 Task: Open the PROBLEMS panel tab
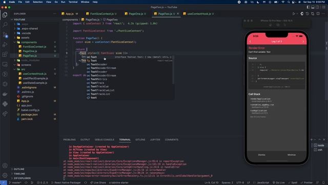(x=69, y=140)
